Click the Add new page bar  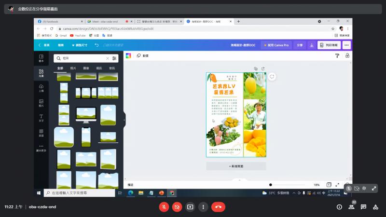236,166
